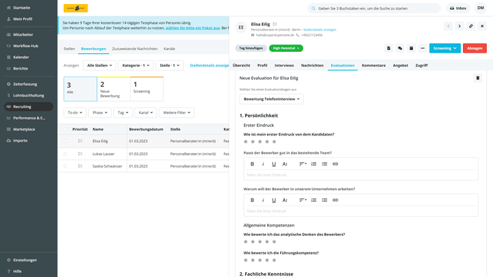The image size is (493, 277).
Task: Click text area under team fit question
Action: coord(361,175)
